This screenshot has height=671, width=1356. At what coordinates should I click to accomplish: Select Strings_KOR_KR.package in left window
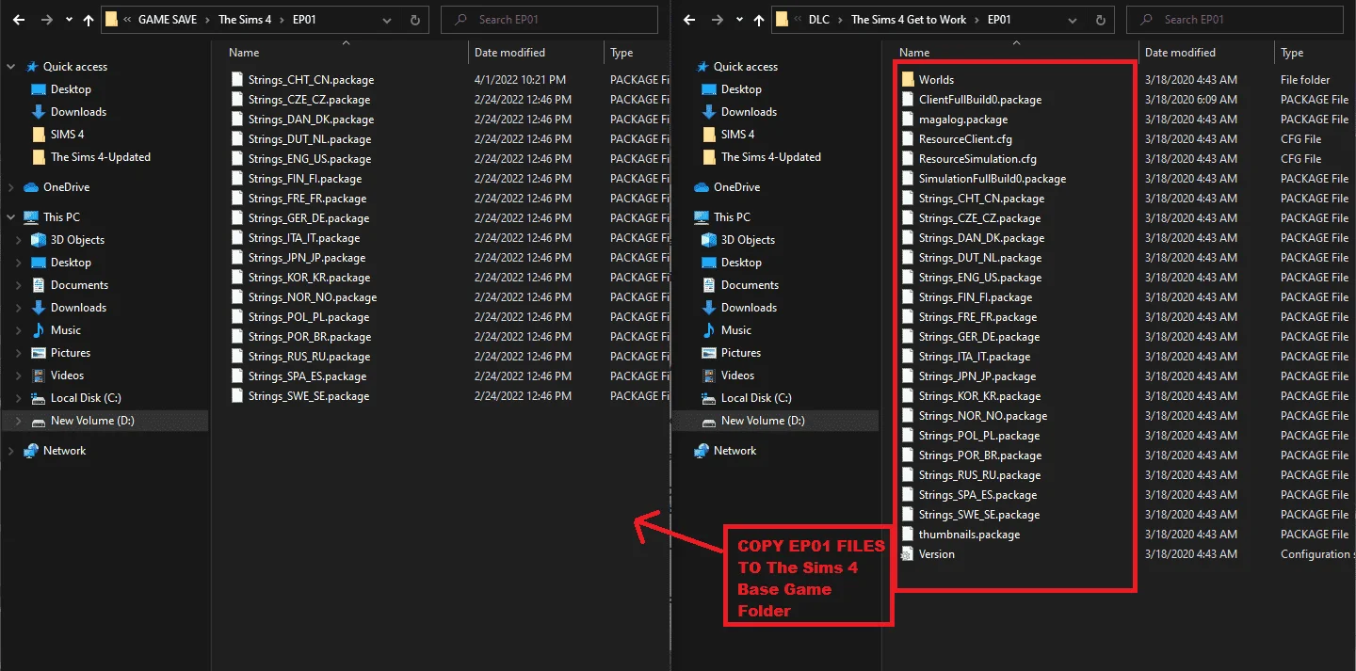tap(309, 278)
